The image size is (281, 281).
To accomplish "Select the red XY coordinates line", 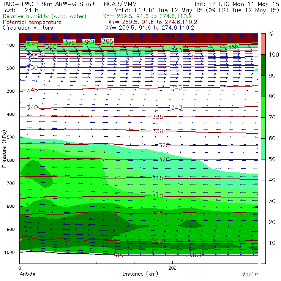I will tap(153, 22).
